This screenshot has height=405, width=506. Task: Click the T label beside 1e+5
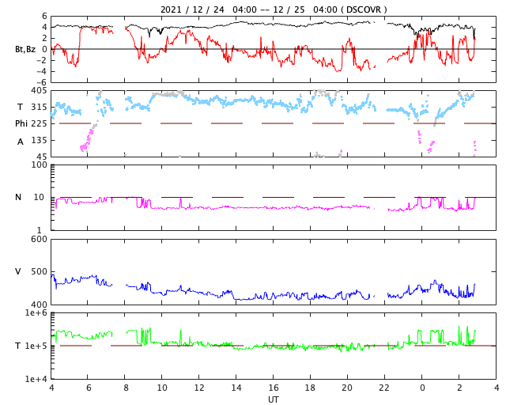tap(18, 346)
